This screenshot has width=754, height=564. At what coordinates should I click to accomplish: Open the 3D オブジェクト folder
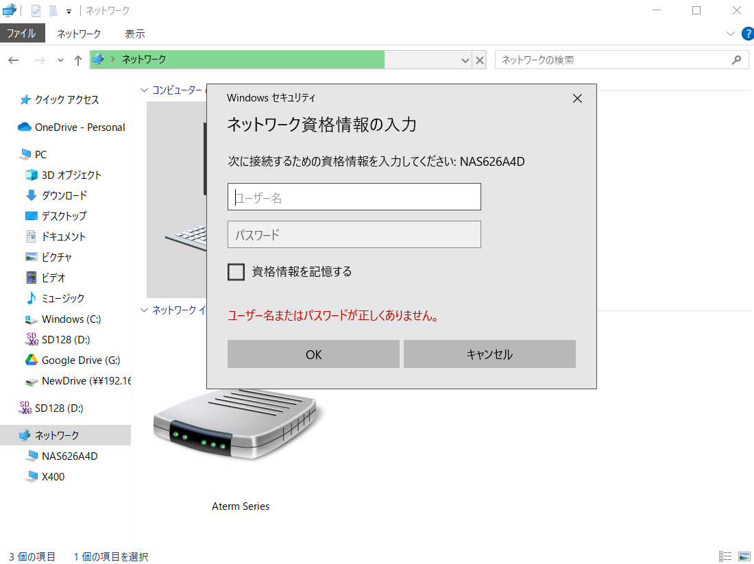pyautogui.click(x=71, y=175)
